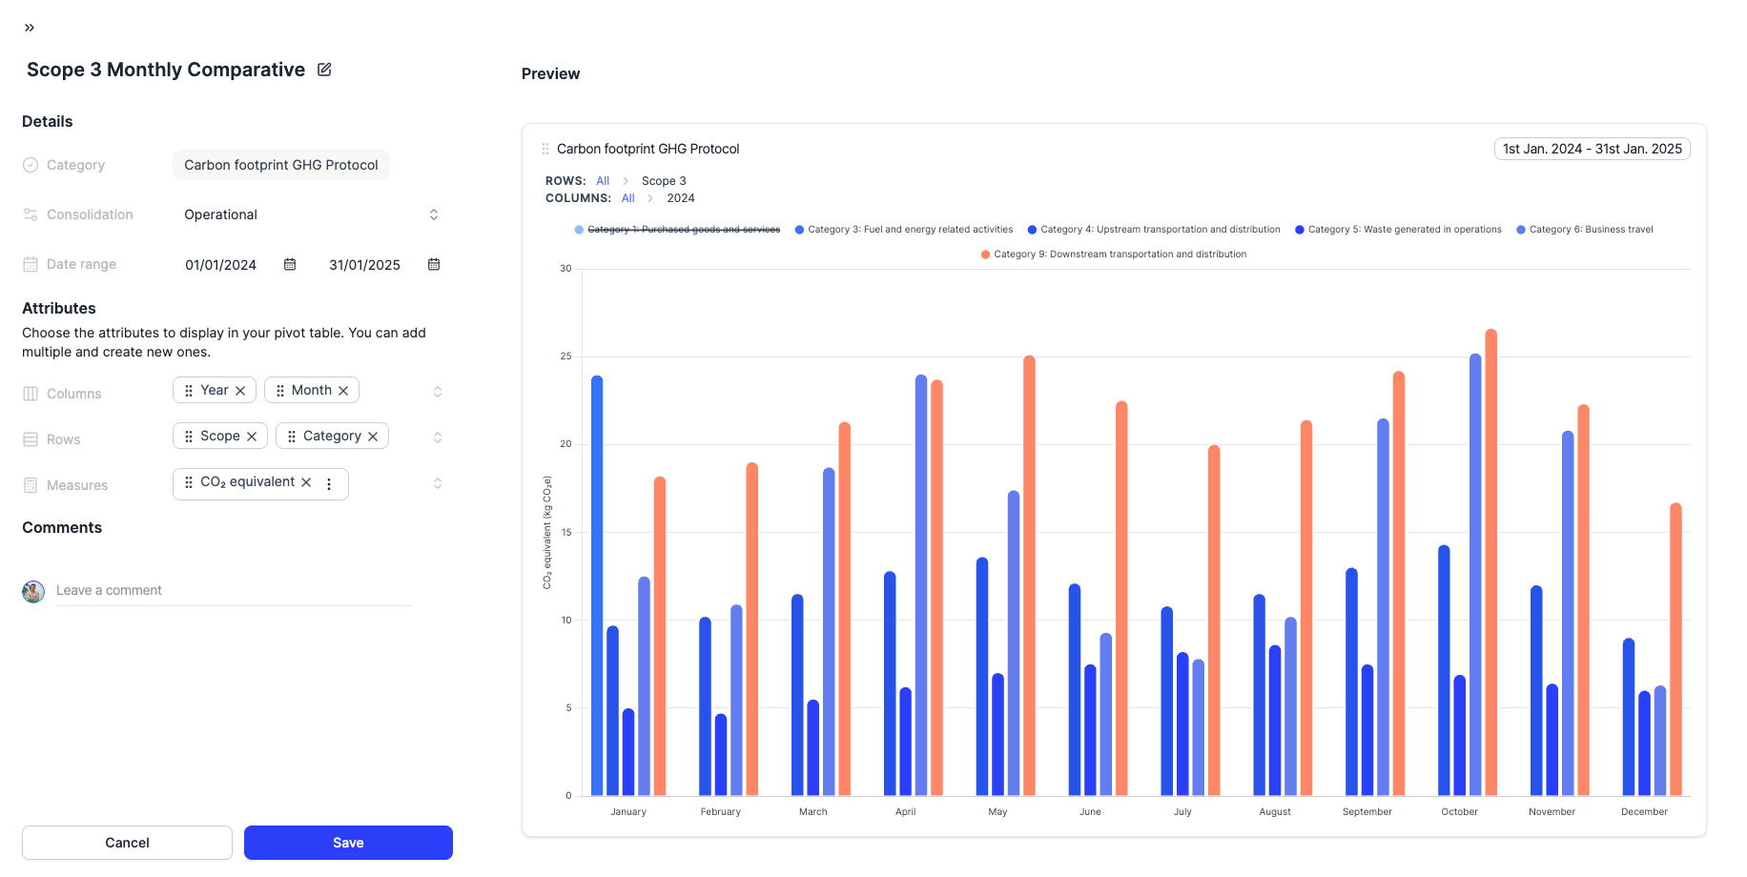Select the Scope 3 breadcrumb under ROWS
This screenshot has height=877, width=1747.
[664, 180]
